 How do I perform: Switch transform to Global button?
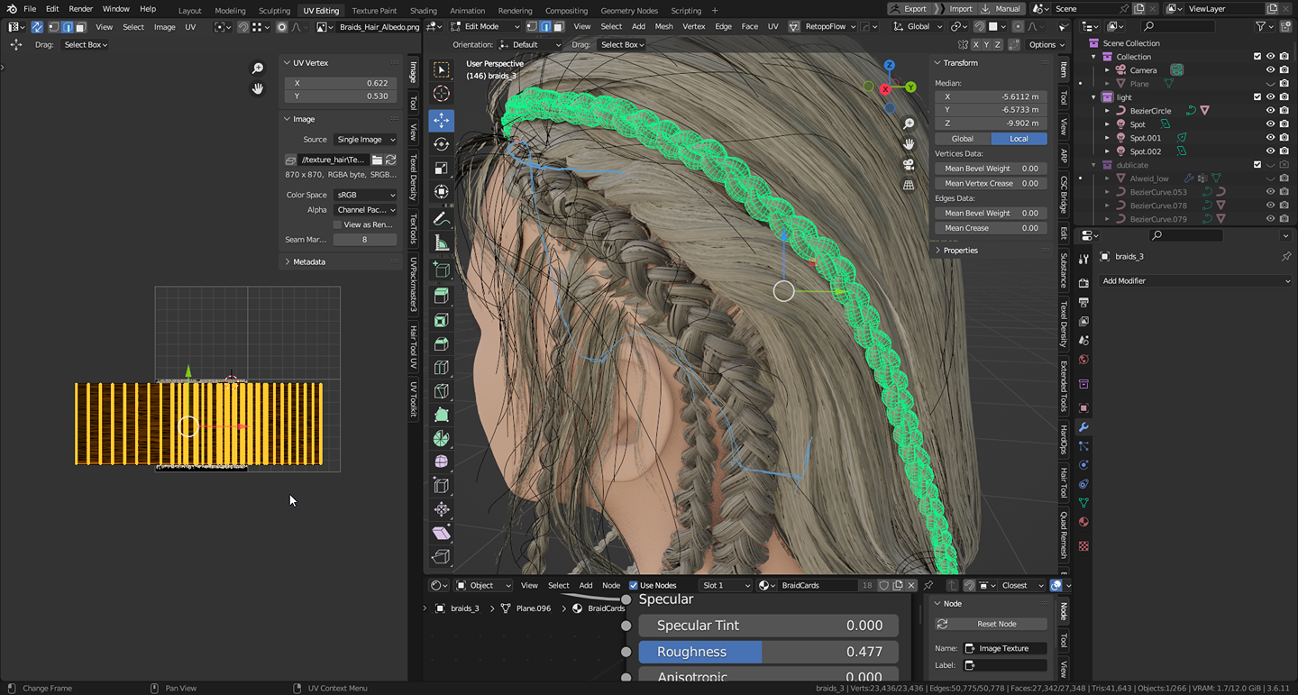coord(962,139)
